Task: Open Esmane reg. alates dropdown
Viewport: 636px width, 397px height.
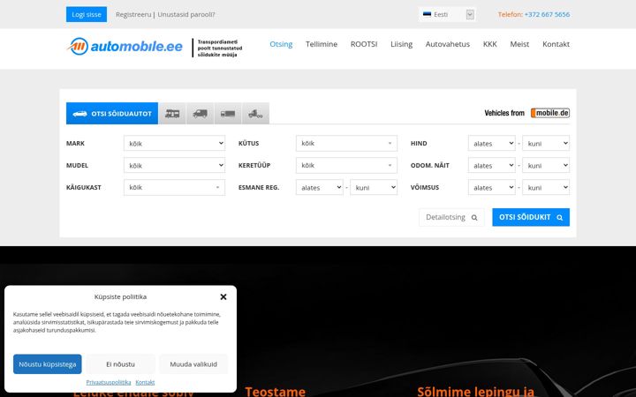Action: 320,188
